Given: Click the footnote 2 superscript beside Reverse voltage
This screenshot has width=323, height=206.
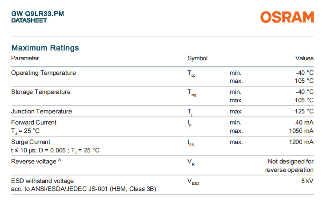Looking at the screenshot, I should tap(59, 160).
